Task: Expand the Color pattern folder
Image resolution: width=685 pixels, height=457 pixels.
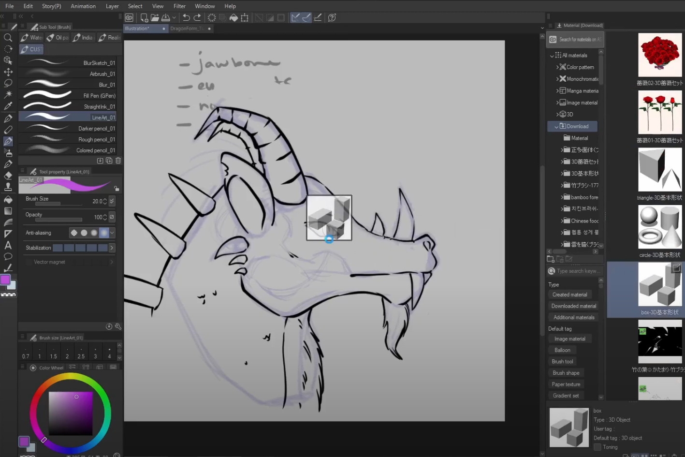Action: tap(557, 67)
